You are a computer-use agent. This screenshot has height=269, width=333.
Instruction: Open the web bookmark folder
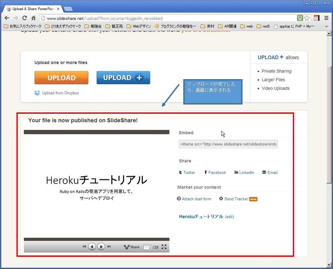click(246, 26)
